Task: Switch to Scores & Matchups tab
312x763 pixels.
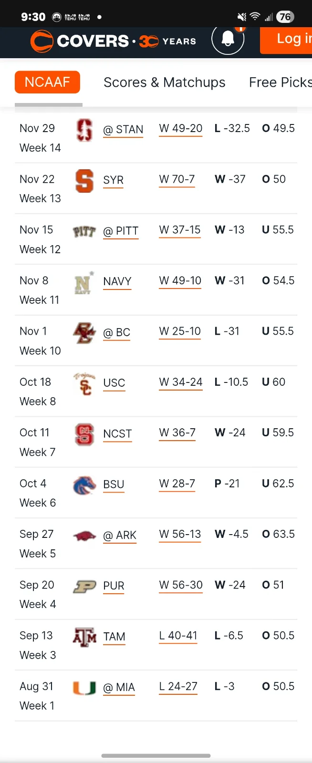Action: point(164,82)
